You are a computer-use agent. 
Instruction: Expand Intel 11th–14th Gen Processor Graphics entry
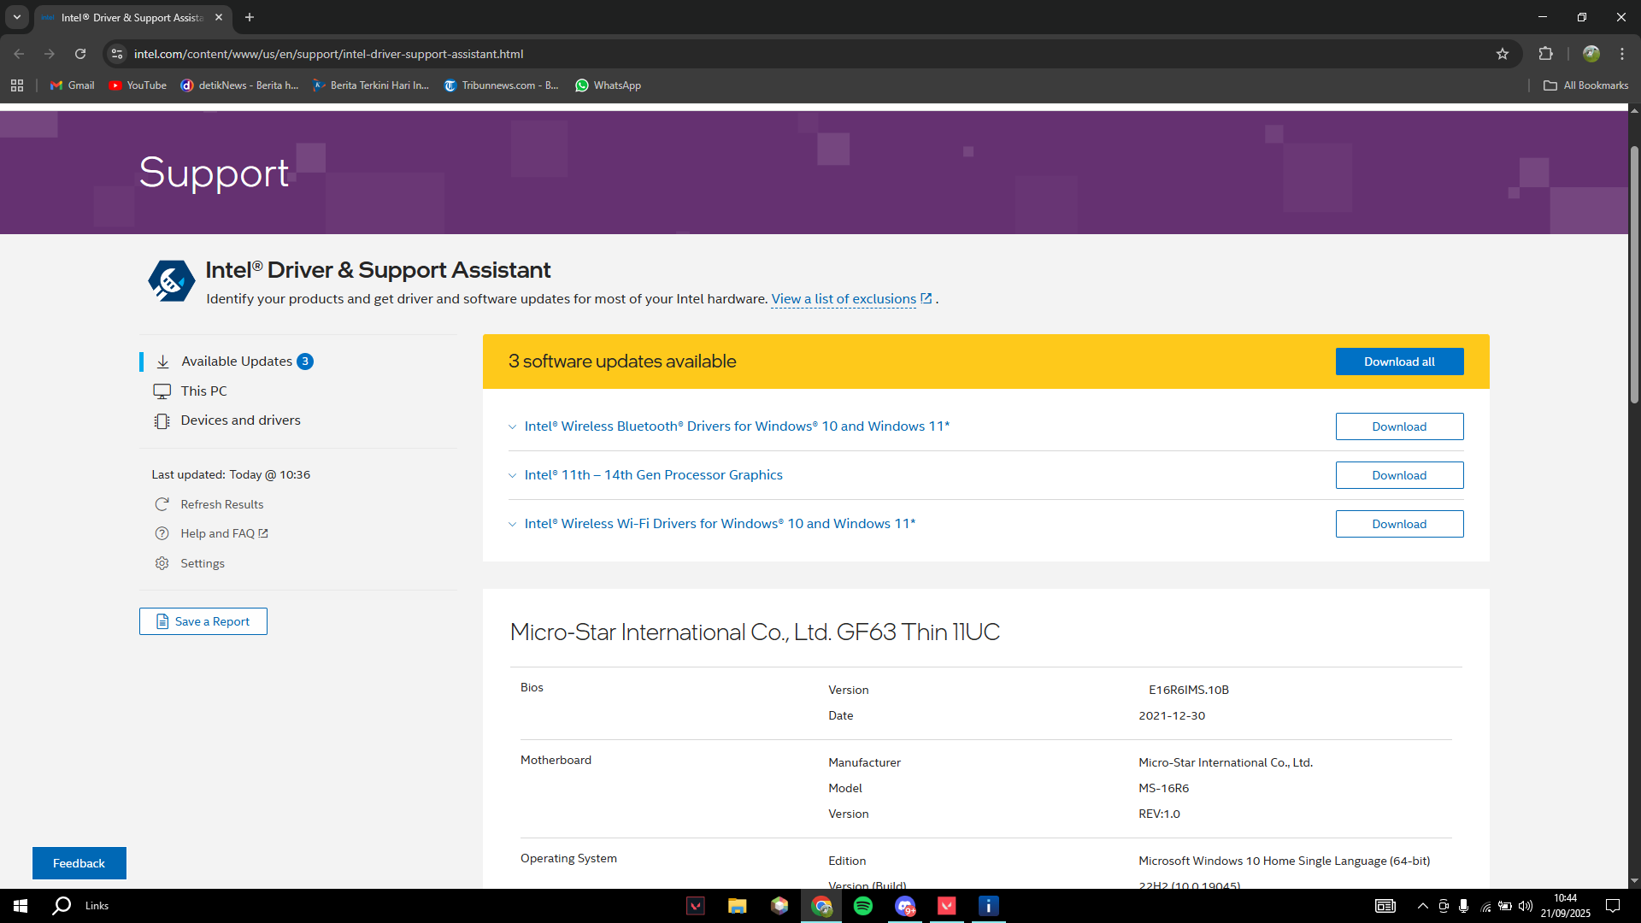[x=653, y=475]
